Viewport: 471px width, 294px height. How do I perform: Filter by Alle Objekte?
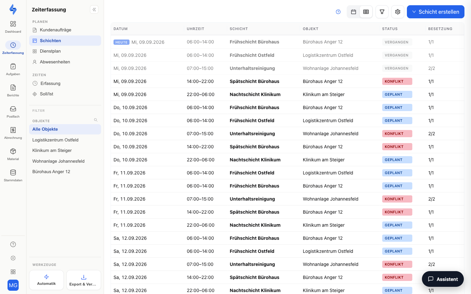(65, 129)
